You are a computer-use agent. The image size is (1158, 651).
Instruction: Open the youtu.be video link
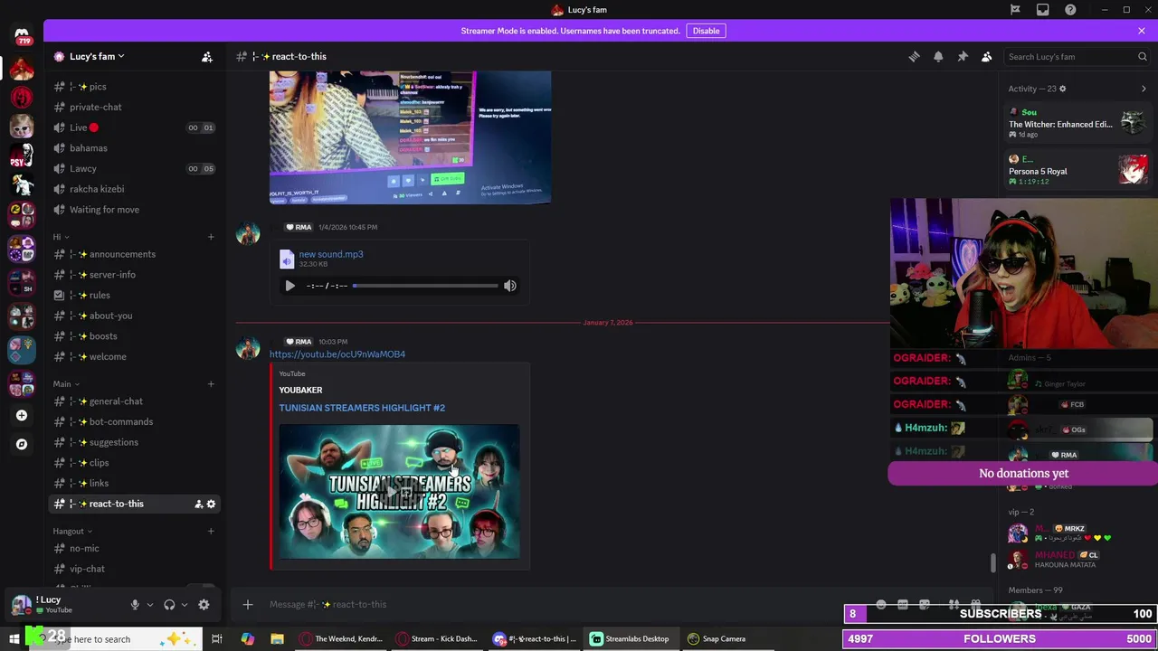[x=337, y=354]
